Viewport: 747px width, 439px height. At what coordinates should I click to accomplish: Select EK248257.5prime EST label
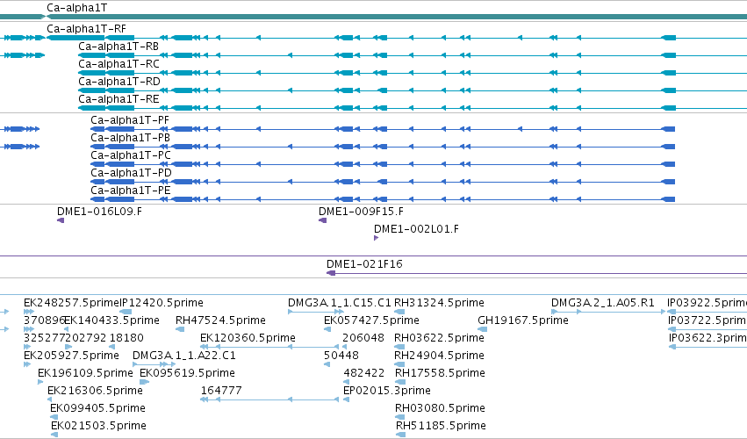71,303
